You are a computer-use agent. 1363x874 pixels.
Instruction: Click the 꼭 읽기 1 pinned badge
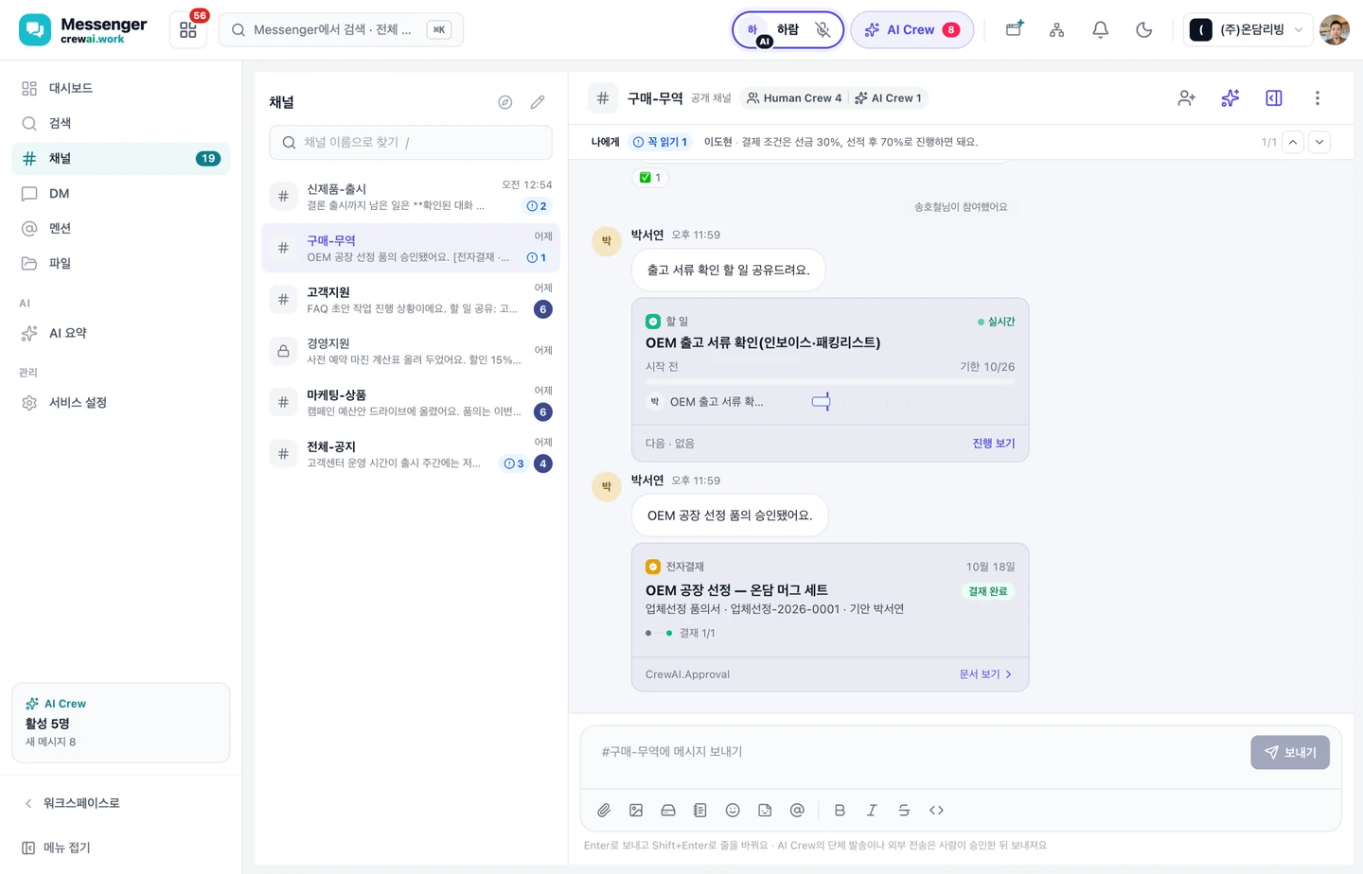tap(660, 142)
